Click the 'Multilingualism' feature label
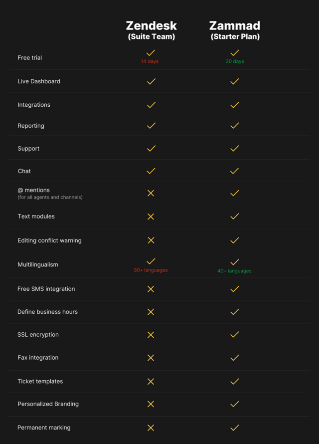The image size is (319, 444). click(38, 265)
